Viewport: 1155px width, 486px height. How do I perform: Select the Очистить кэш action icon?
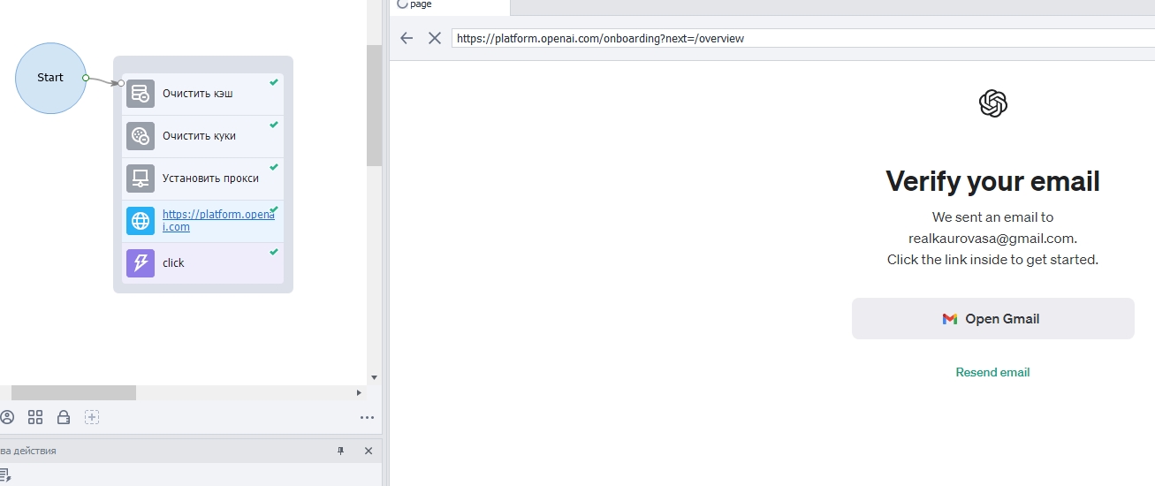[141, 94]
